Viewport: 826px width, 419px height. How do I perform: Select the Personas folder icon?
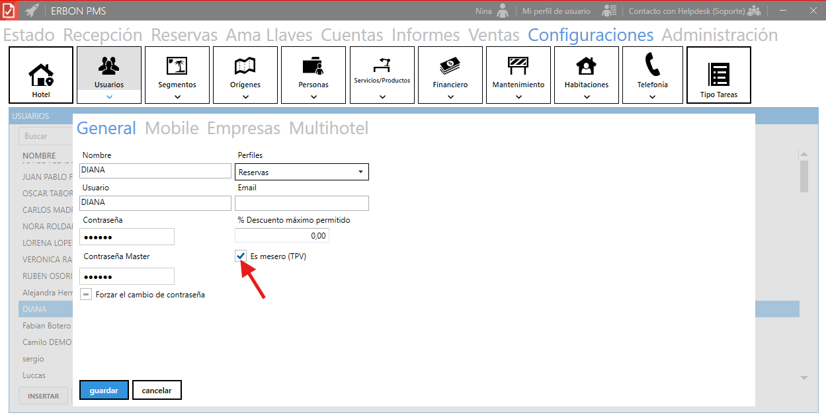click(313, 66)
